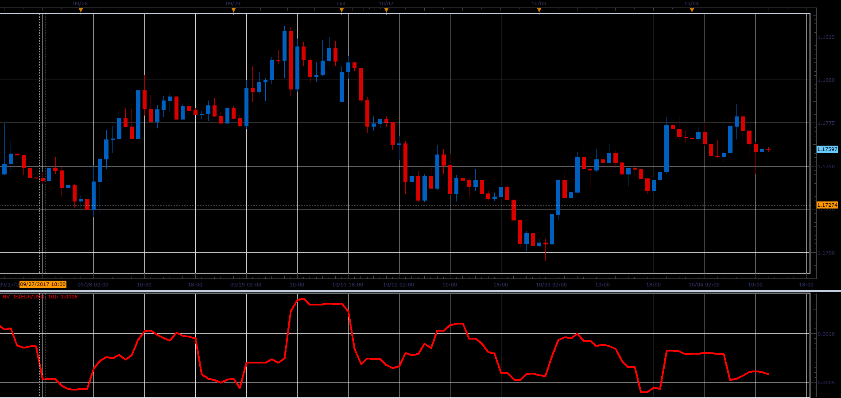Click the 09/29 02:00 time axis label

point(246,285)
